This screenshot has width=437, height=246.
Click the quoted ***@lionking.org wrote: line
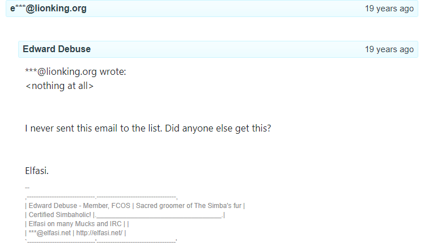(x=75, y=71)
